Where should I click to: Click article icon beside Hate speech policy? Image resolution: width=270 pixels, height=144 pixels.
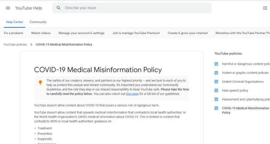tap(216, 90)
